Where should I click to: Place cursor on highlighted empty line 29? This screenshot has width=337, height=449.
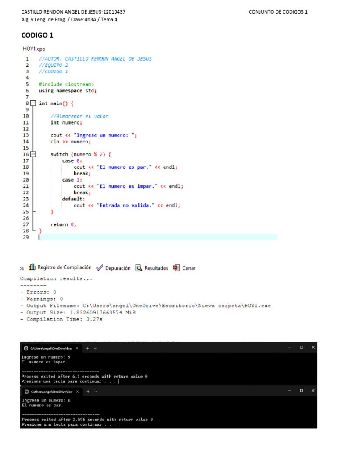coord(158,237)
